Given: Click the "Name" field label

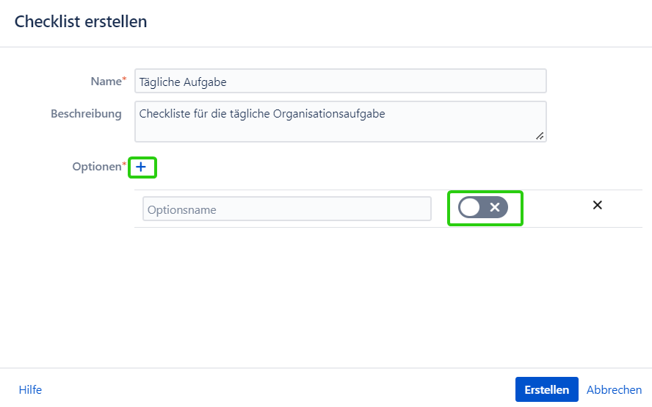Looking at the screenshot, I should [x=105, y=82].
